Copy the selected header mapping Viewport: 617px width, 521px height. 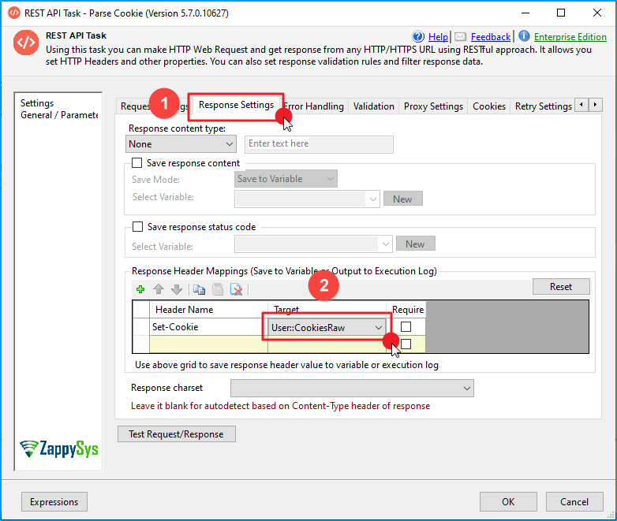pyautogui.click(x=199, y=289)
